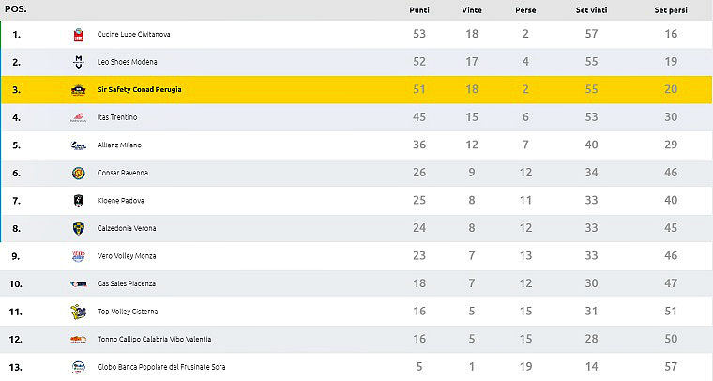Click Sora's Perse value 19
The width and height of the screenshot is (713, 381).
point(525,366)
